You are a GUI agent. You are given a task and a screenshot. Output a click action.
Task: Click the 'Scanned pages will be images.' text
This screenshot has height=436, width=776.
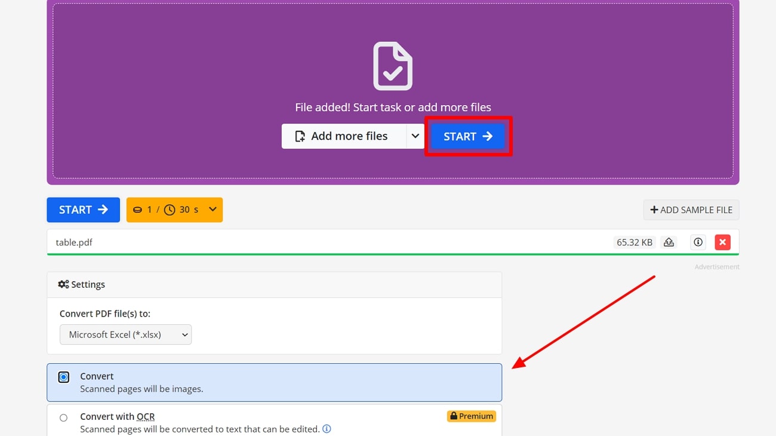tap(141, 389)
